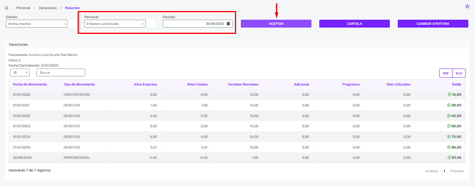Open the calendar picker in Periodo field
The image size is (475, 186).
pos(228,24)
